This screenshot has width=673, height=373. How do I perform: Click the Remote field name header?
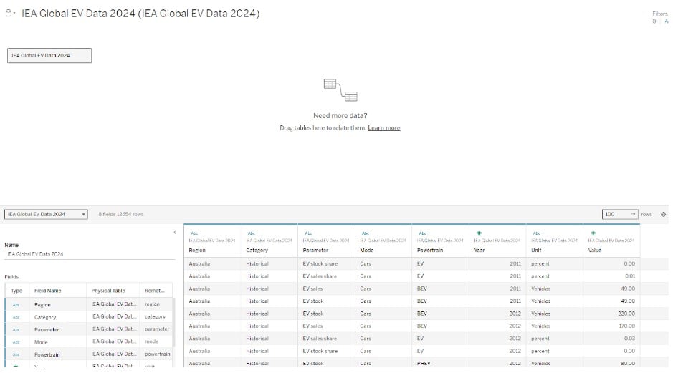click(x=155, y=291)
